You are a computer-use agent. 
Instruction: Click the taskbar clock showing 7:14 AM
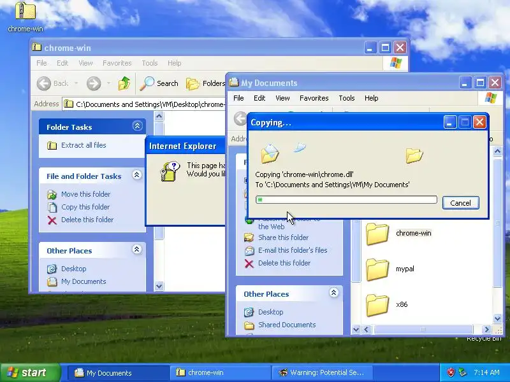[x=486, y=372]
